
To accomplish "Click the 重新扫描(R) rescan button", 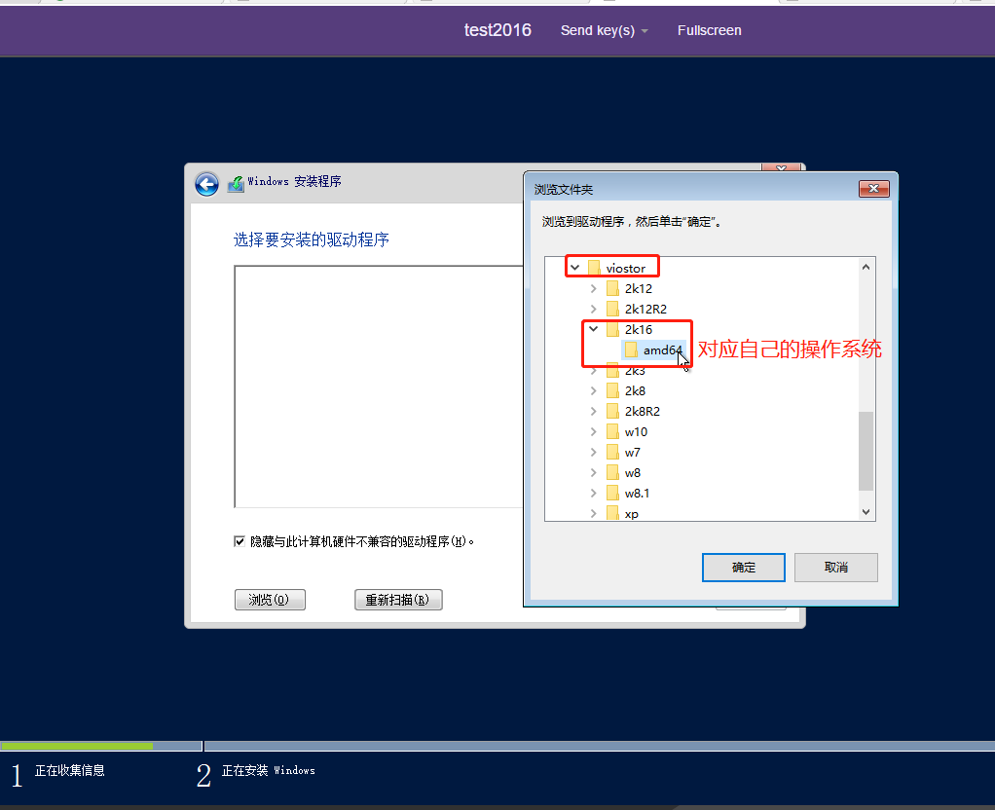I will [398, 600].
